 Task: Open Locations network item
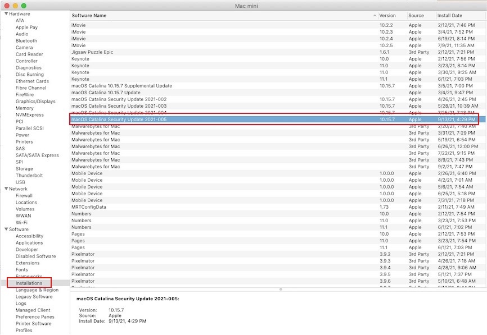pos(26,203)
